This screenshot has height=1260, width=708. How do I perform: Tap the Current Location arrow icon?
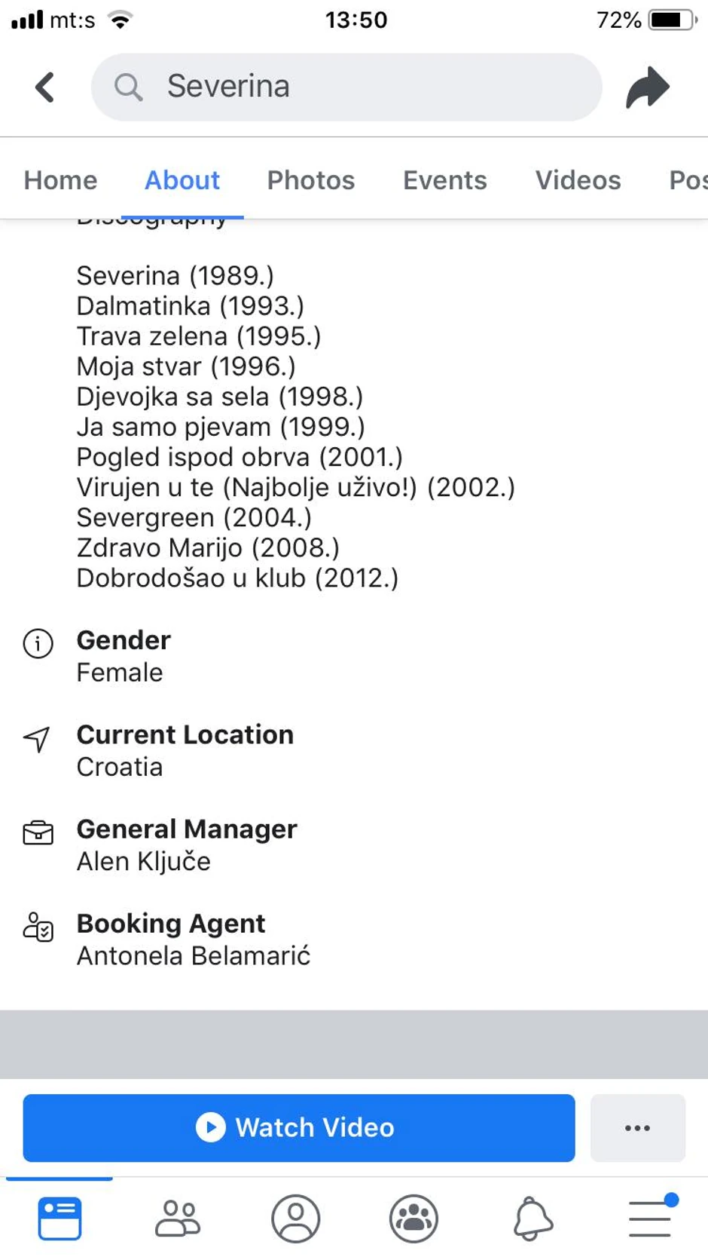[38, 739]
